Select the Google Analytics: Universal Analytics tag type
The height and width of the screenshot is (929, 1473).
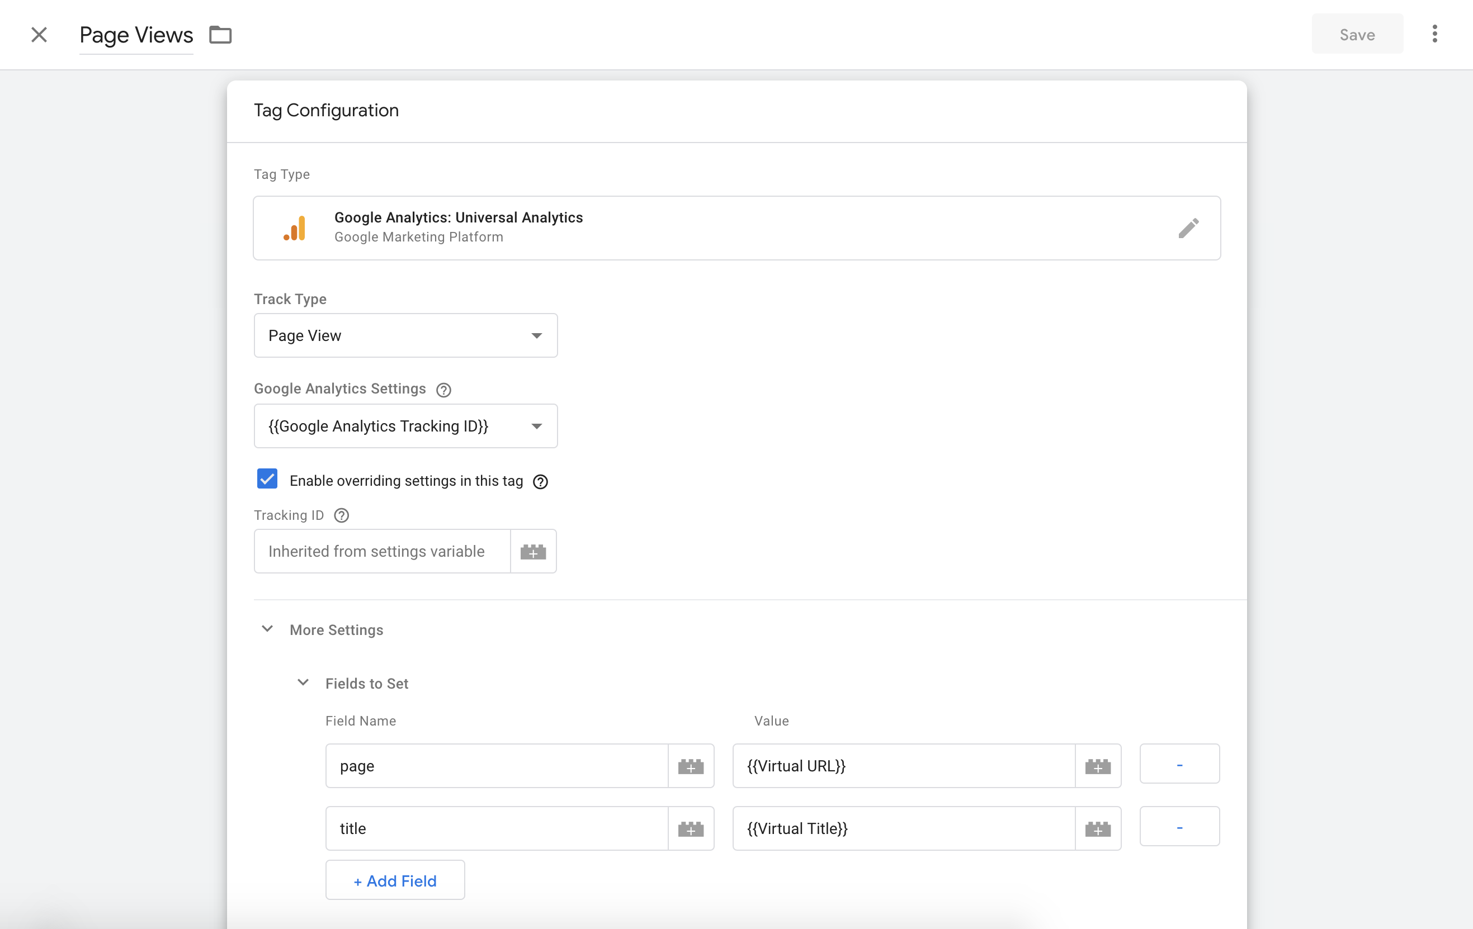737,228
